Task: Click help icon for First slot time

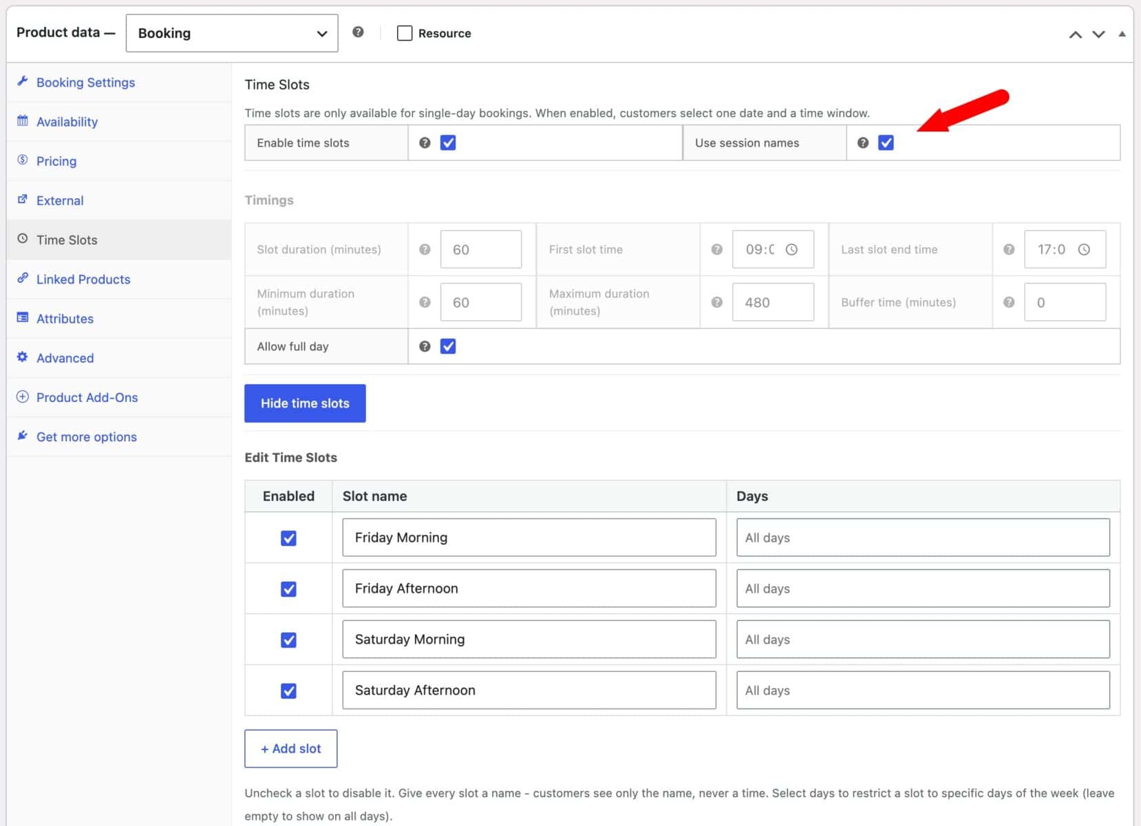Action: tap(717, 249)
